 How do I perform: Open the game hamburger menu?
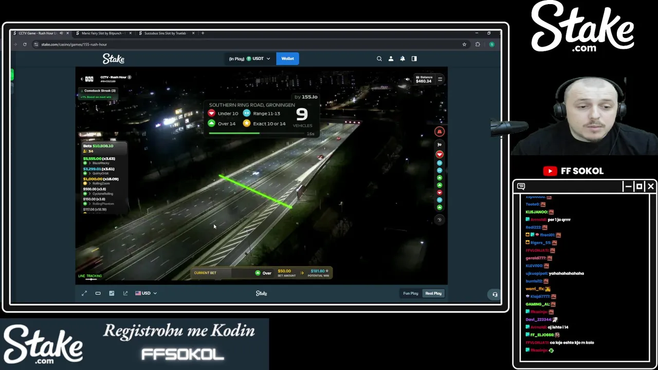click(x=440, y=79)
